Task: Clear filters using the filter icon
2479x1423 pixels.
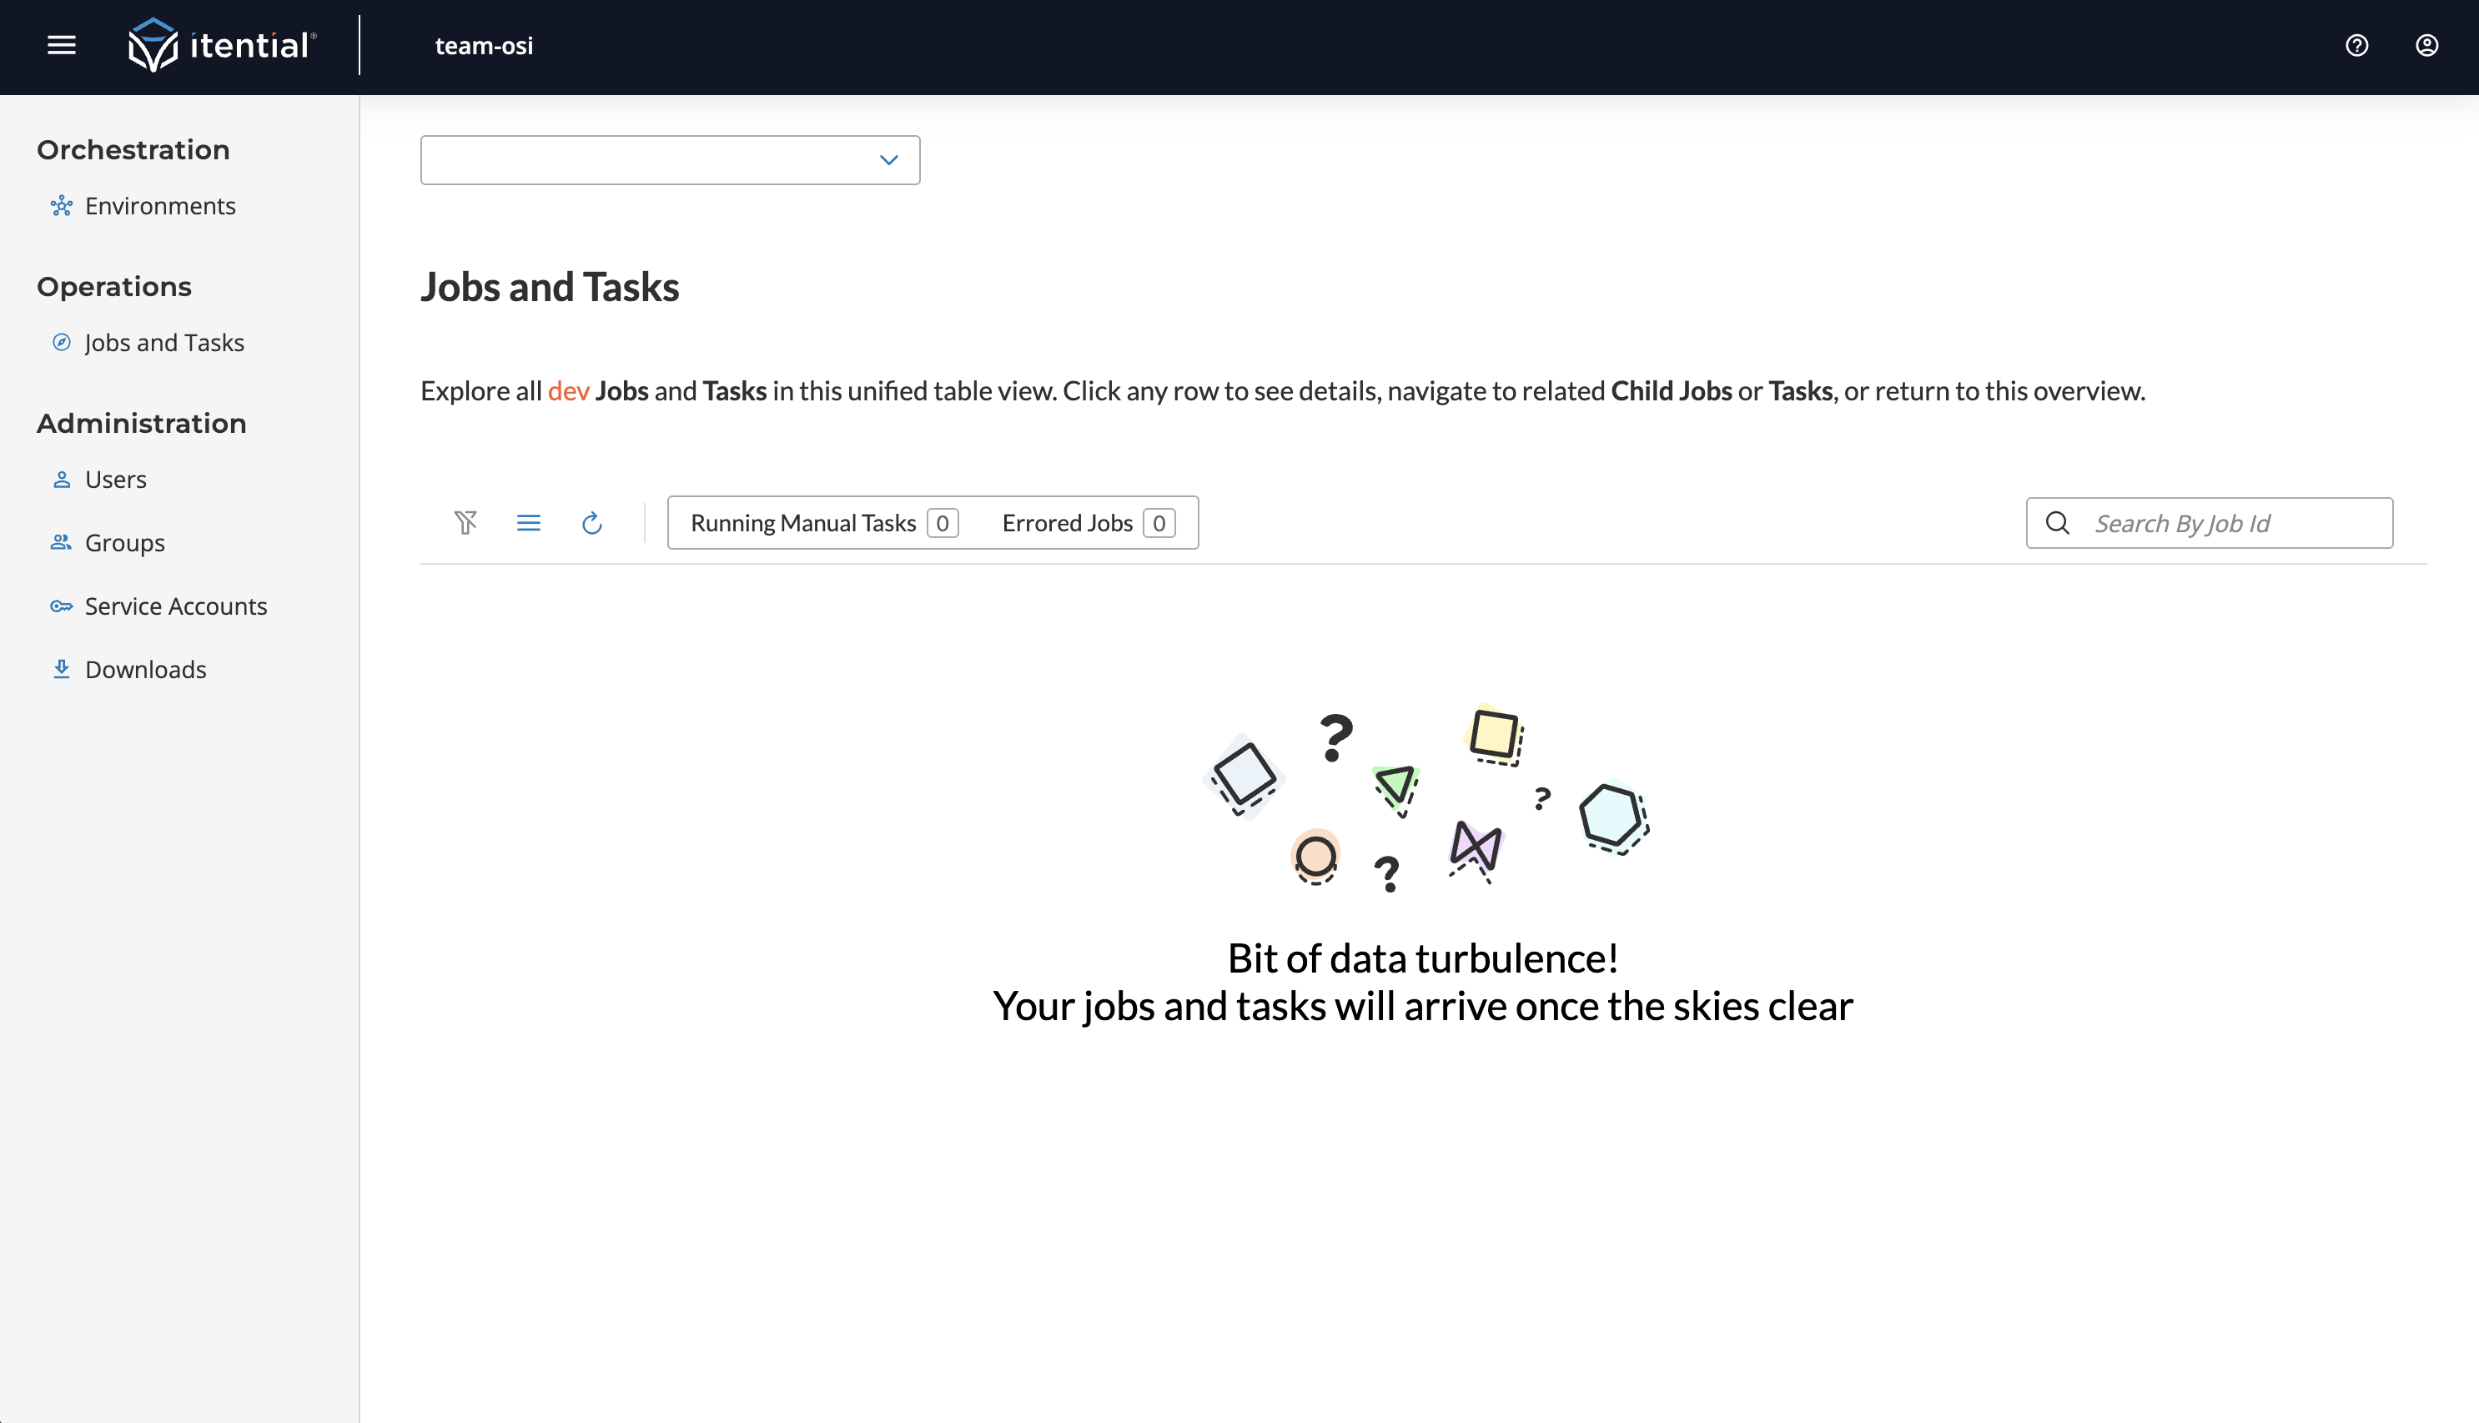Action: click(465, 523)
